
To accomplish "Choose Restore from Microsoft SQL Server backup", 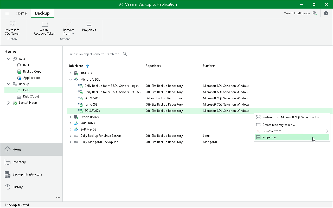I will (292, 117).
